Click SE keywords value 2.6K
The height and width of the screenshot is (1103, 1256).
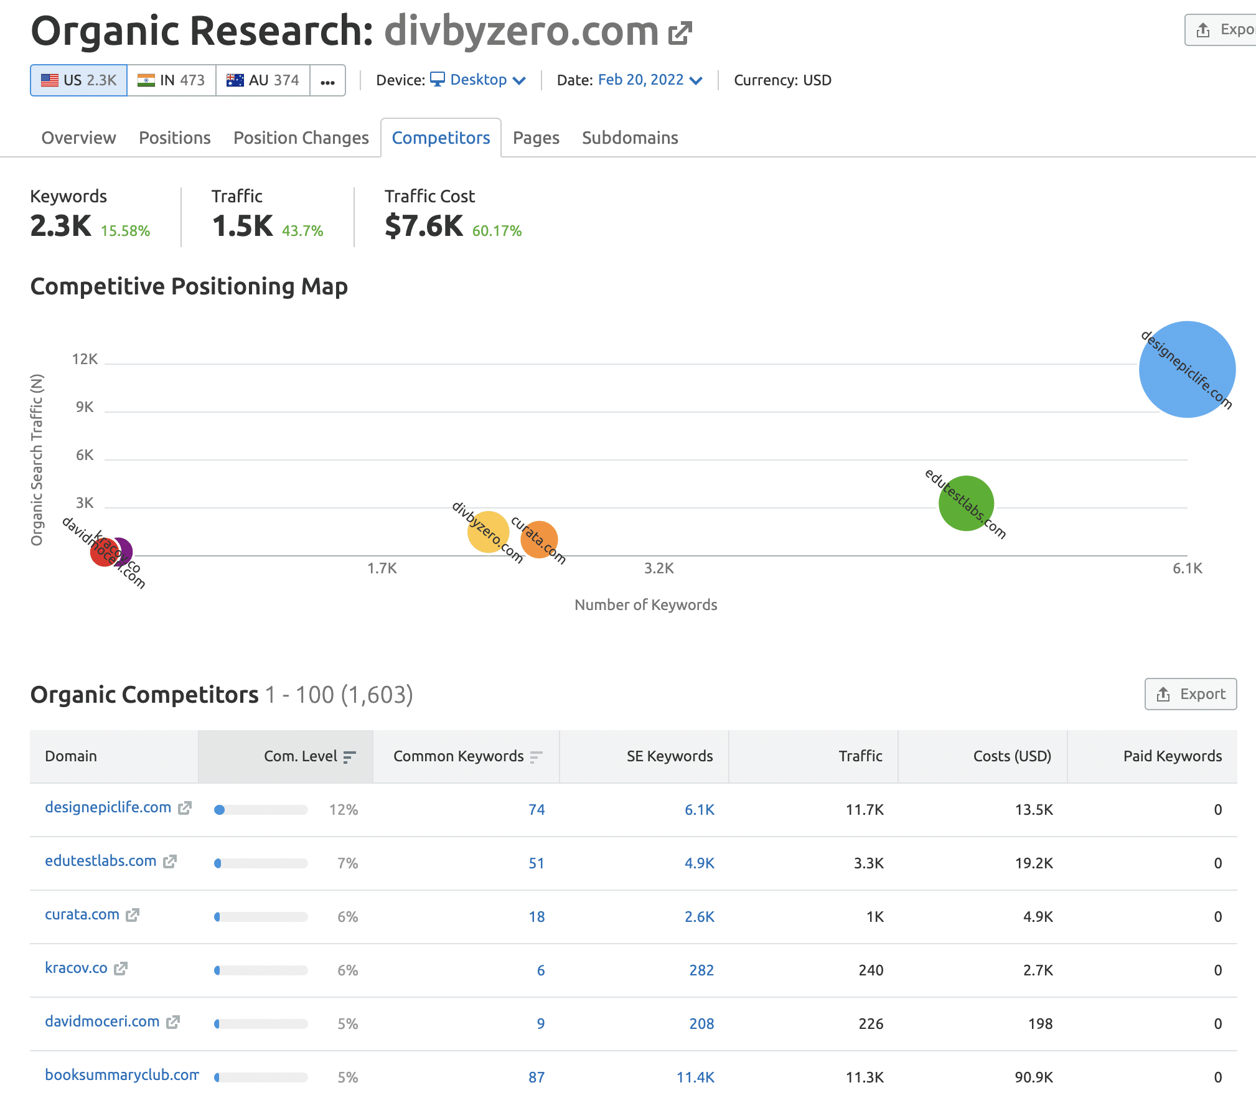coord(700,917)
